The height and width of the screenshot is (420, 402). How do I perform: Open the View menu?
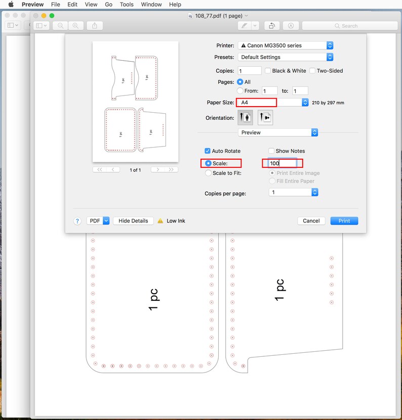pos(91,4)
